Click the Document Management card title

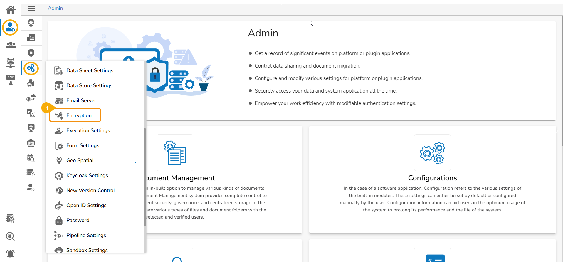(181, 178)
